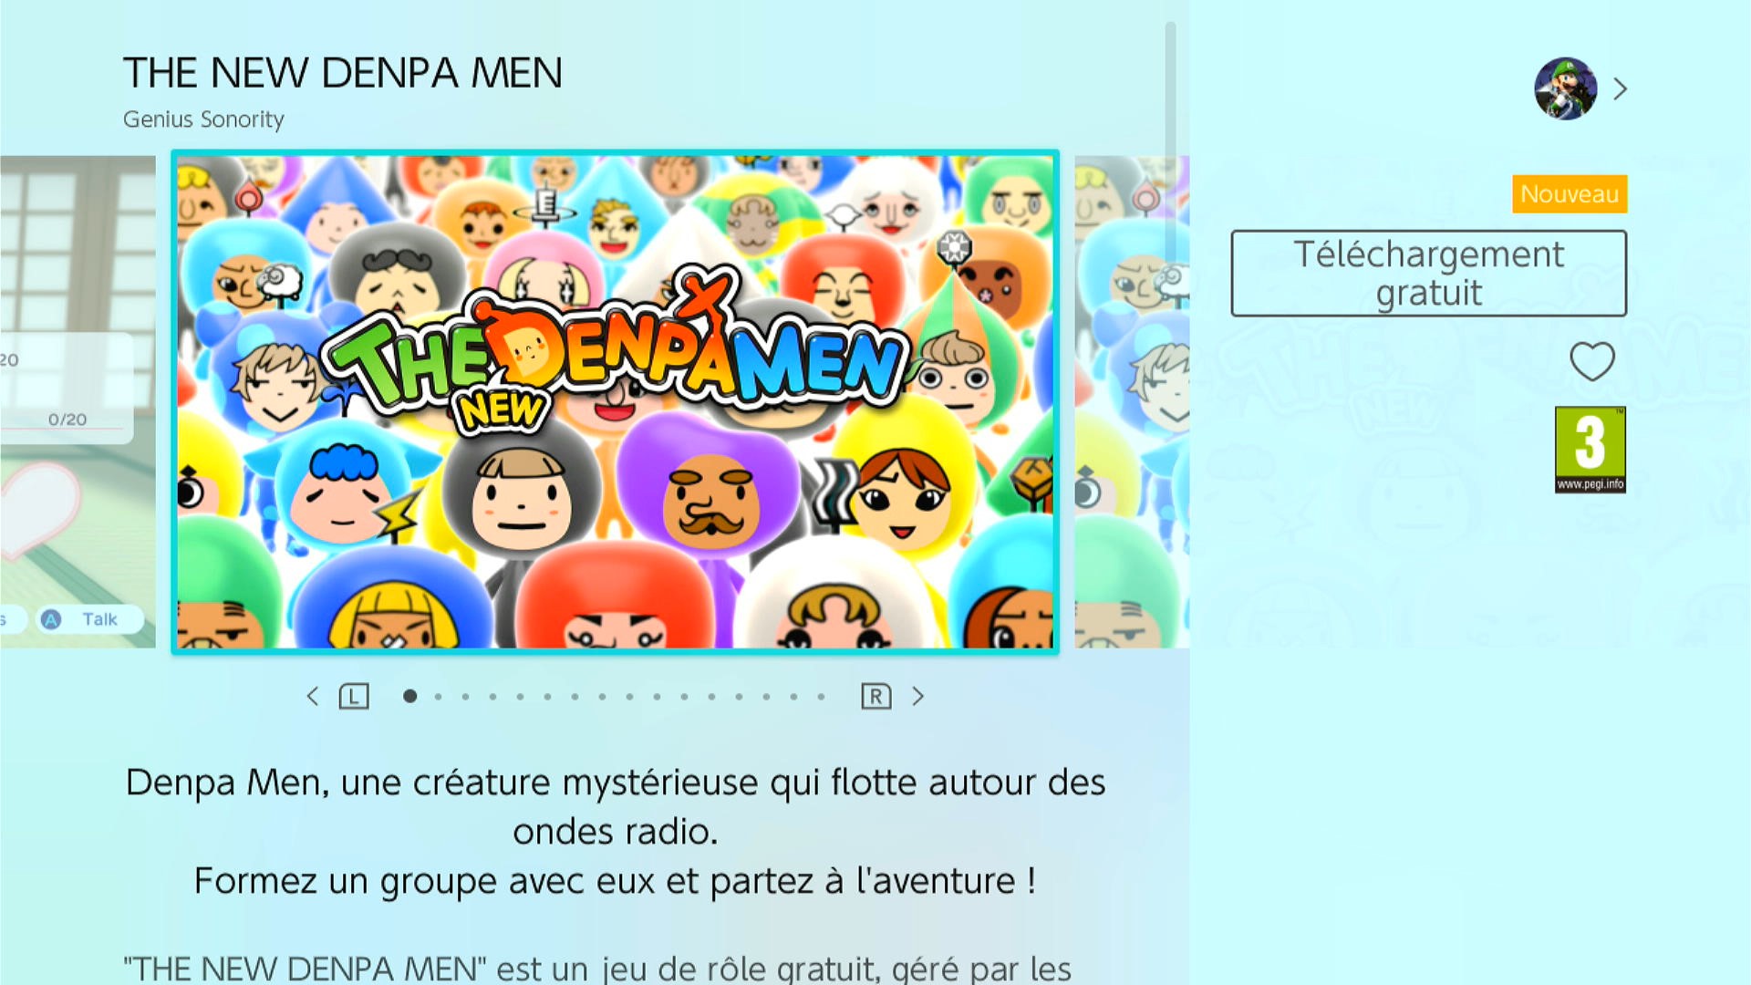The height and width of the screenshot is (985, 1751).
Task: Add game to wish list heart
Action: point(1591,361)
